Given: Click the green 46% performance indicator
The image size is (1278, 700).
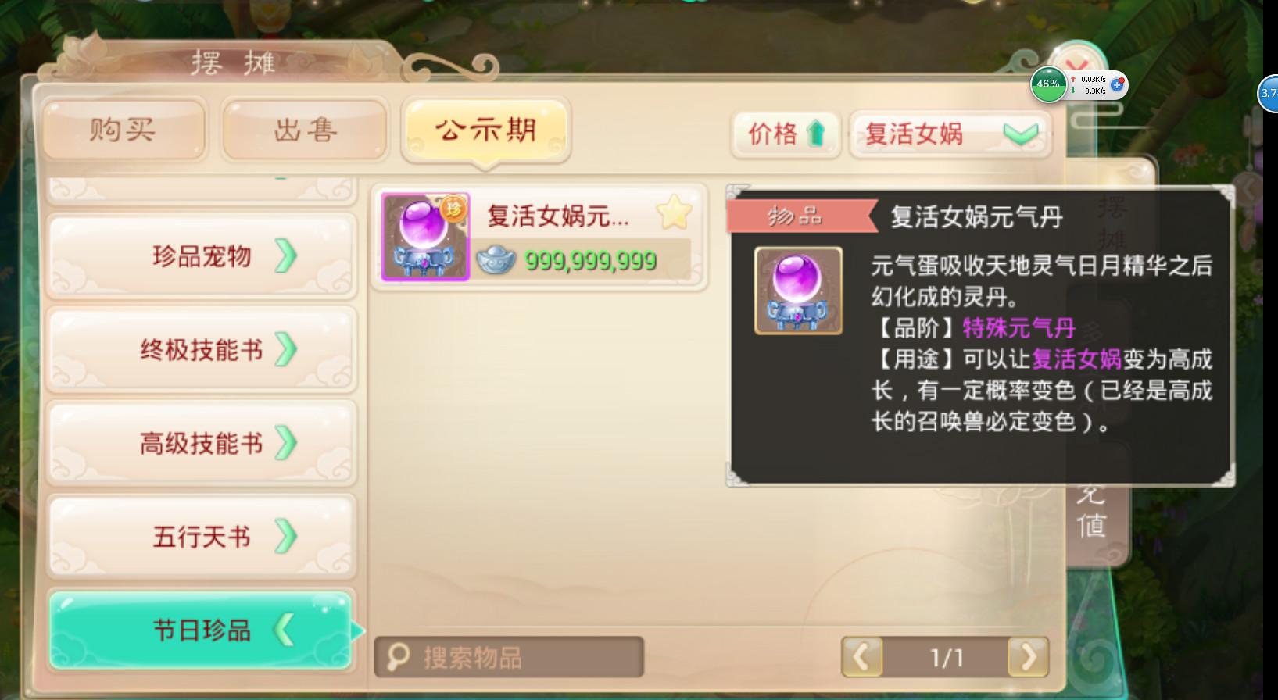Looking at the screenshot, I should (1048, 84).
